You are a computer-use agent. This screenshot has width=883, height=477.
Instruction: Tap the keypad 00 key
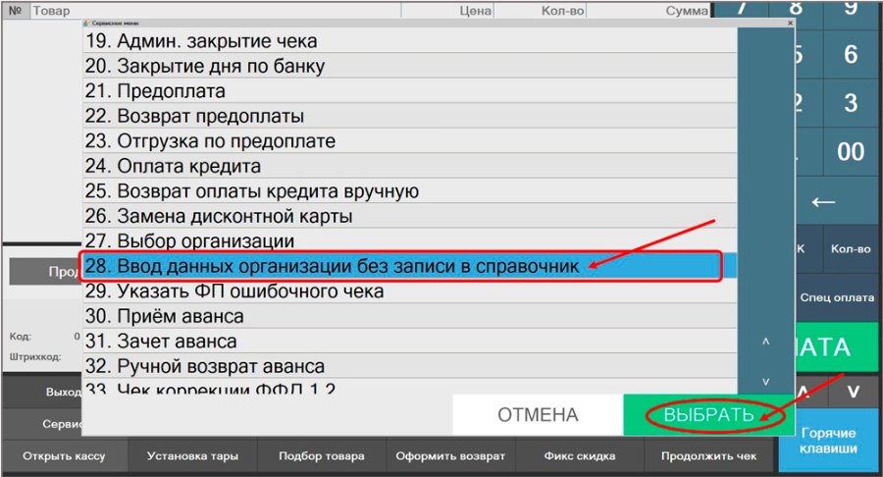(x=851, y=151)
